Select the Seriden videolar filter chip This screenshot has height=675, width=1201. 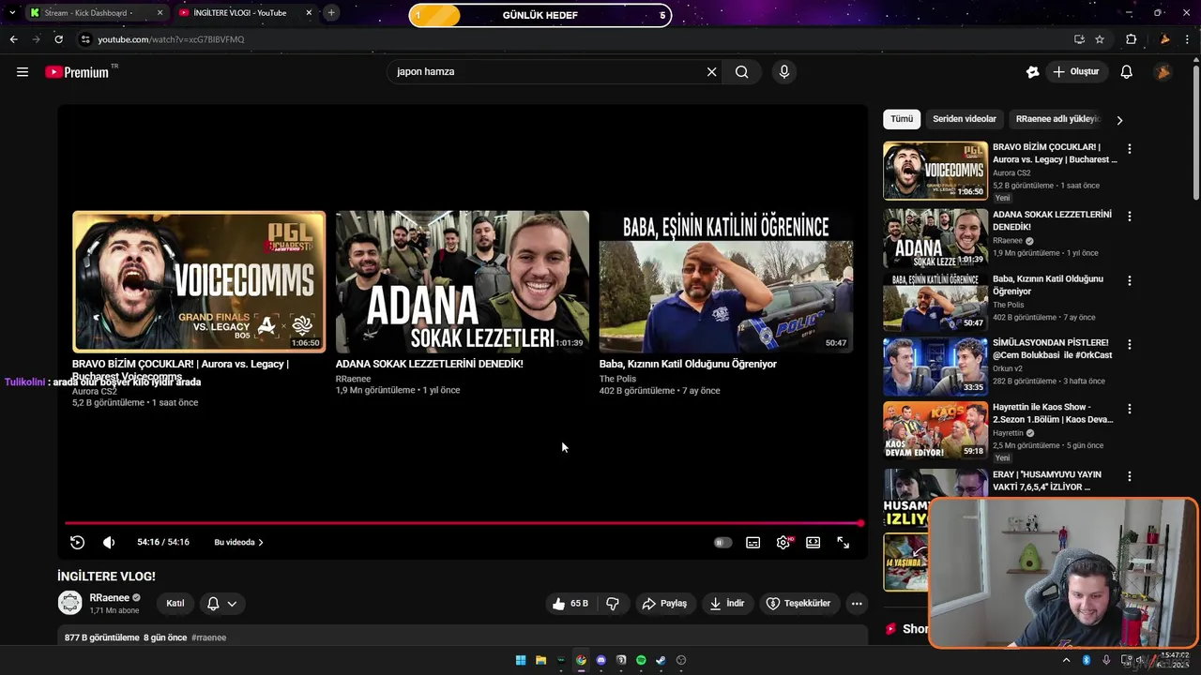965,119
